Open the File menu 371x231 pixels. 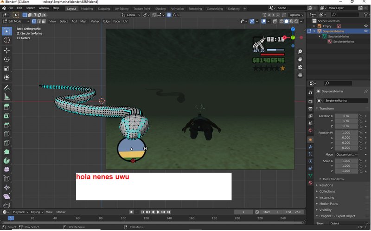point(11,8)
